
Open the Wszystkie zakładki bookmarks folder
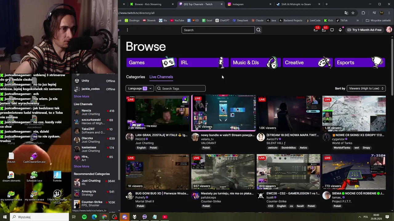(x=378, y=21)
